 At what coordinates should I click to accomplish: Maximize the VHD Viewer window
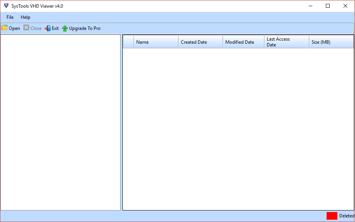[x=328, y=6]
